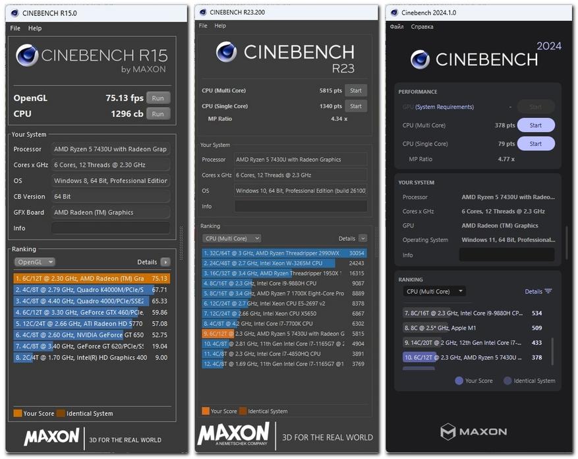
Task: Click the Cinebench 2024 ranking list scrollbar
Action: [x=552, y=352]
